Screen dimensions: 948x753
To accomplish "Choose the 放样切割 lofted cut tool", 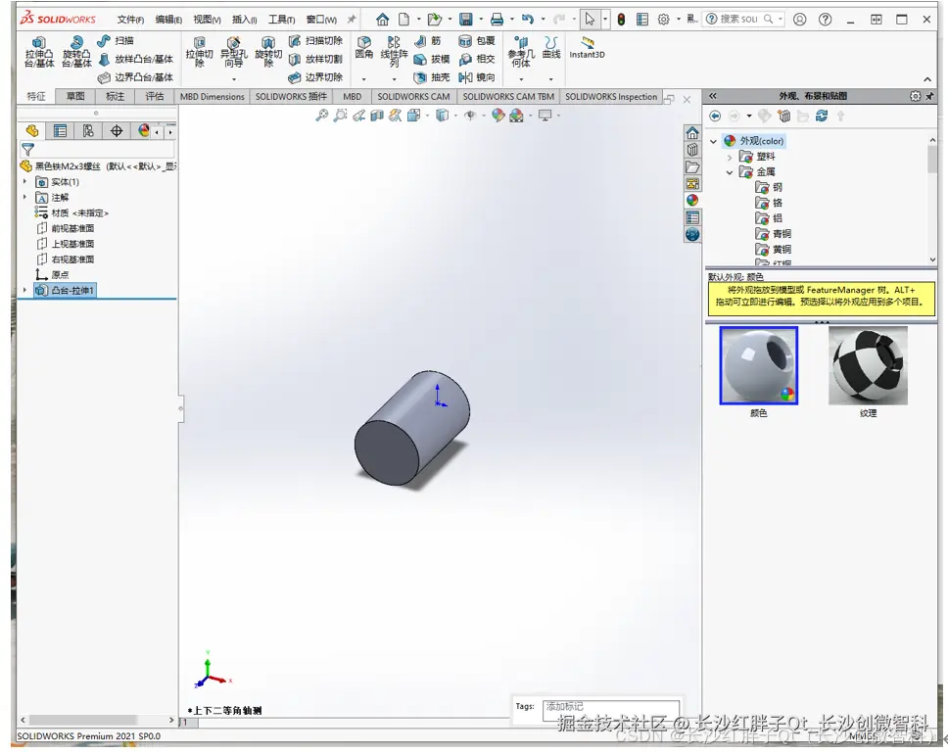I will point(315,59).
